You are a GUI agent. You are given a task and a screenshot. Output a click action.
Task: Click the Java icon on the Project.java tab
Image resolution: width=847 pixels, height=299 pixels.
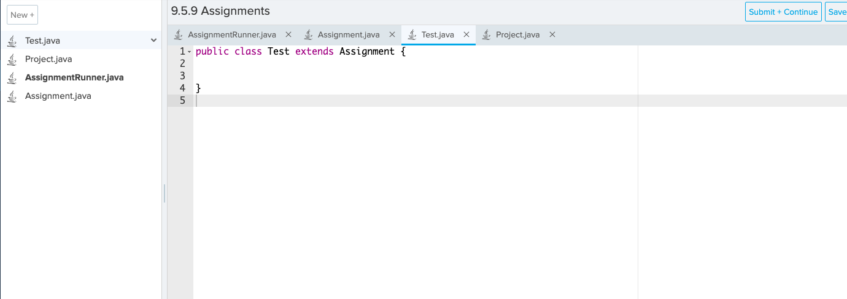(x=486, y=34)
